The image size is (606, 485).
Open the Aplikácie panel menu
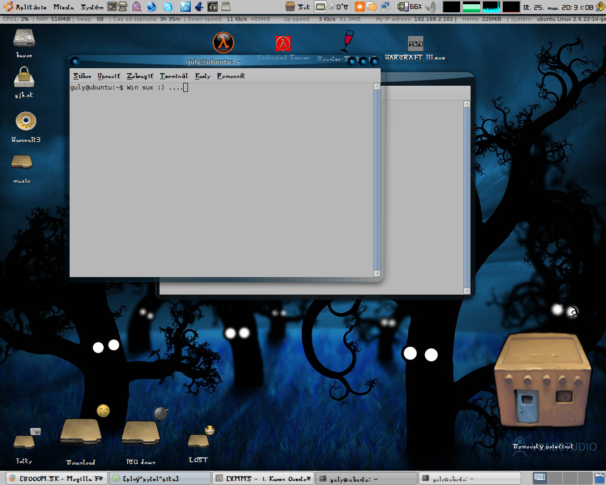pyautogui.click(x=26, y=7)
